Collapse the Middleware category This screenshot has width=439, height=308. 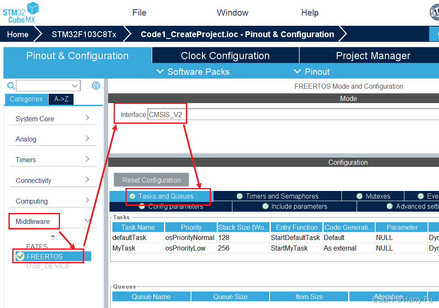tap(87, 221)
